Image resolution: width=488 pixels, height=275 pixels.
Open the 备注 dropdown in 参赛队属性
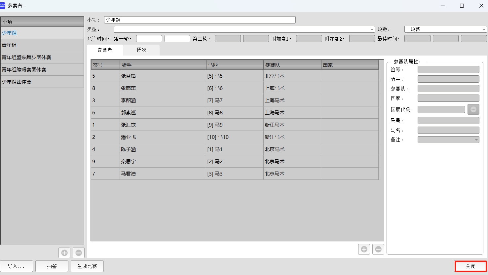[476, 139]
